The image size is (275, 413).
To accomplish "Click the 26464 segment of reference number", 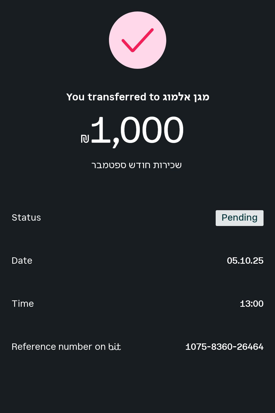I will tap(250, 347).
